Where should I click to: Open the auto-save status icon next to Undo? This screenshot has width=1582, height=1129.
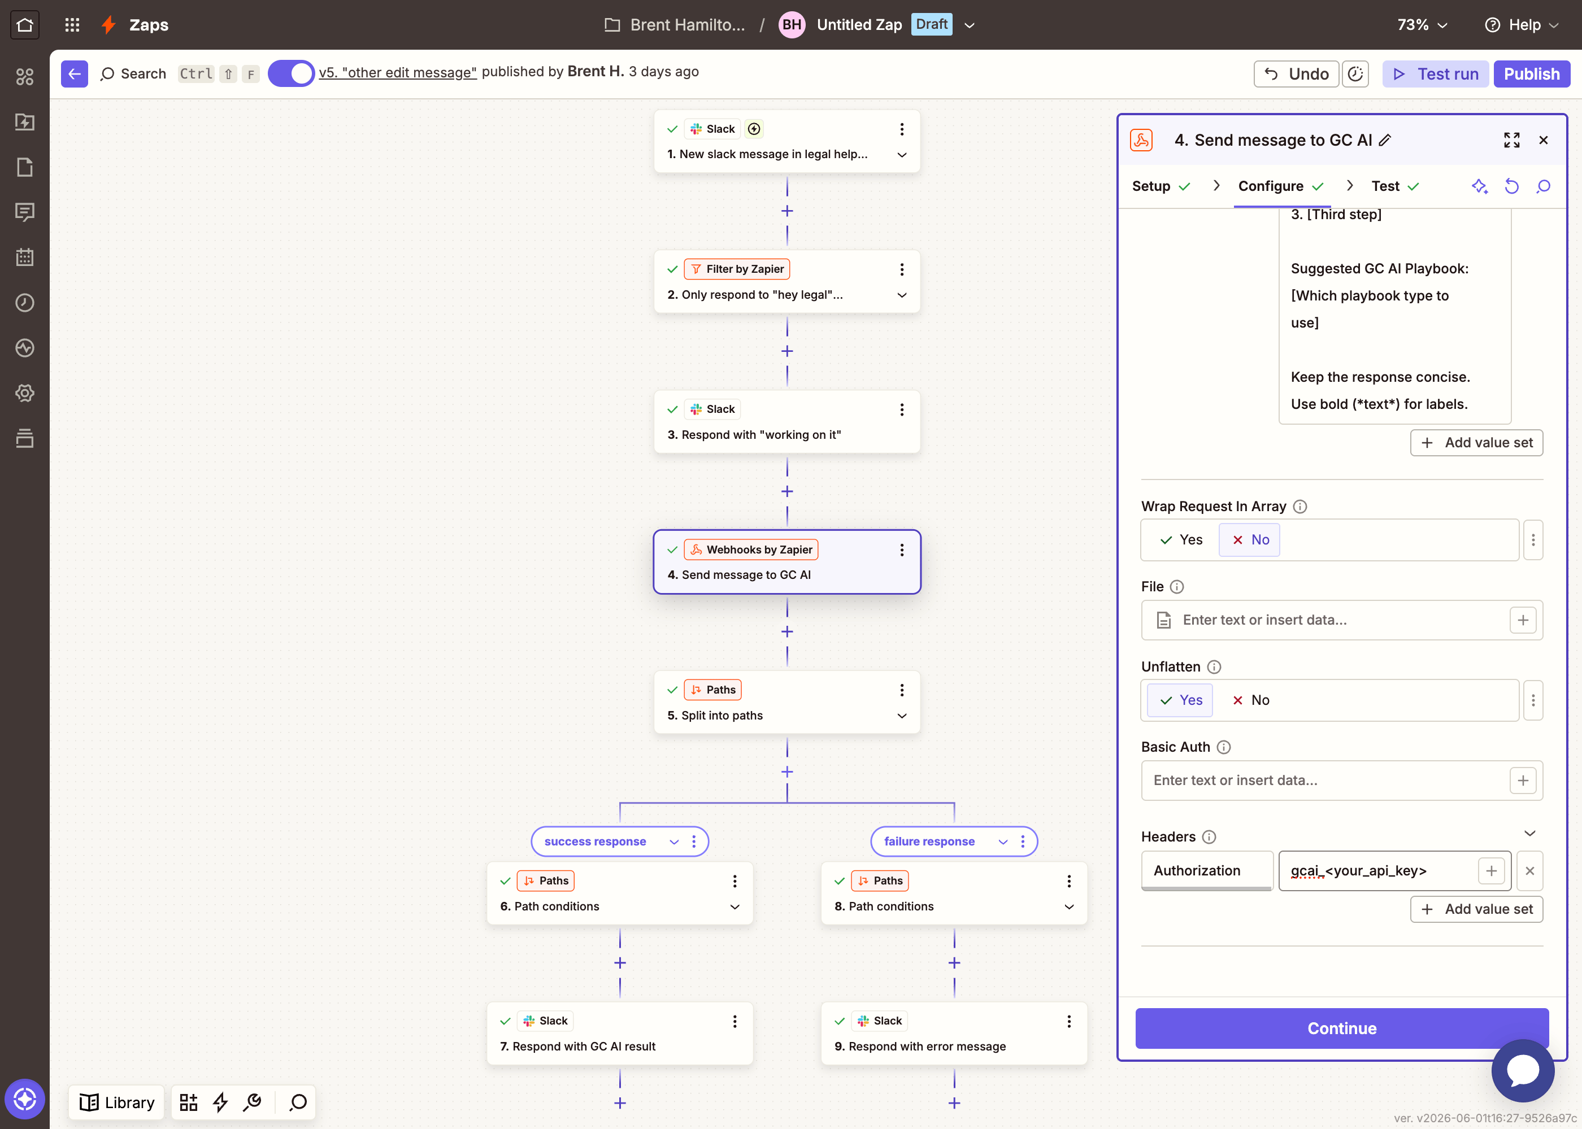tap(1355, 73)
